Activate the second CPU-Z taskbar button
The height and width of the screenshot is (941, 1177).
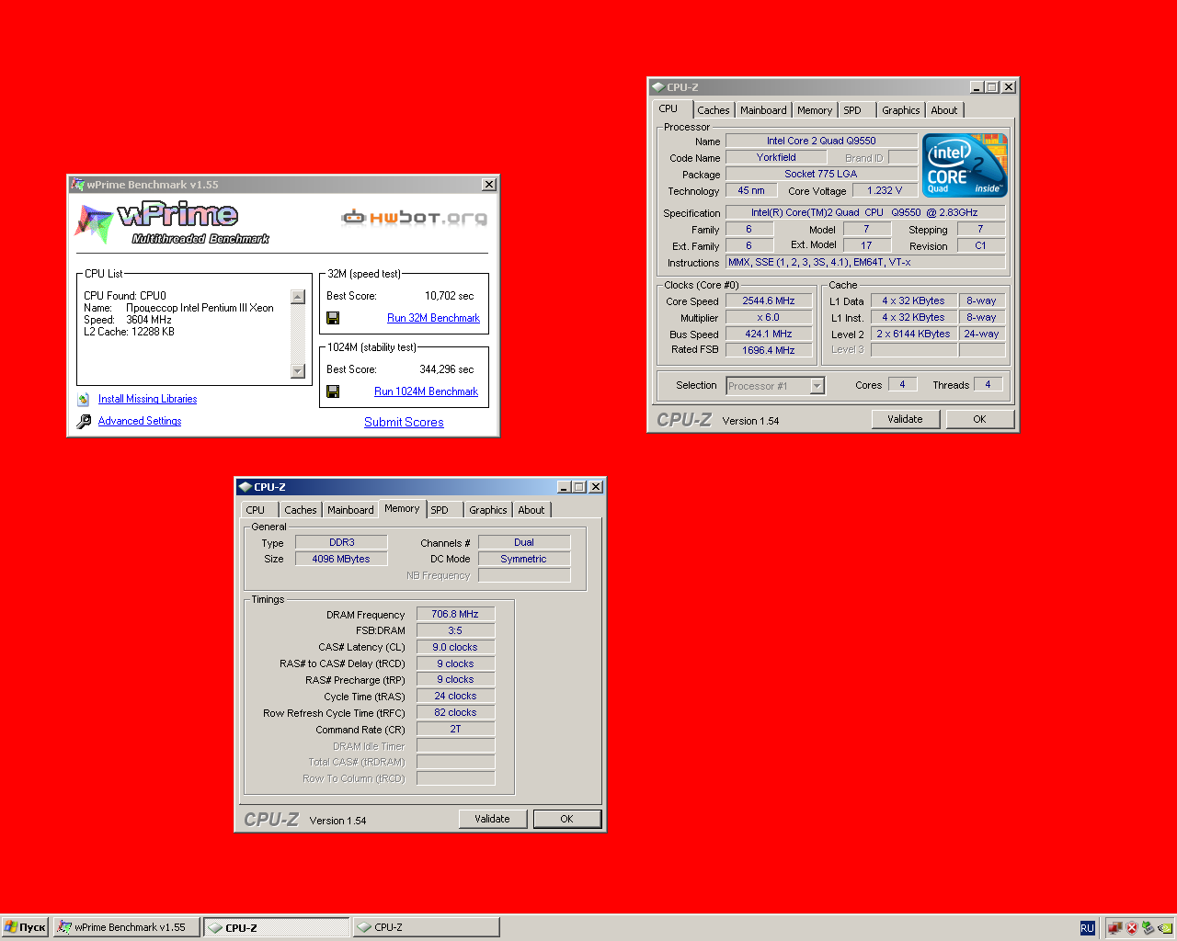coord(426,927)
